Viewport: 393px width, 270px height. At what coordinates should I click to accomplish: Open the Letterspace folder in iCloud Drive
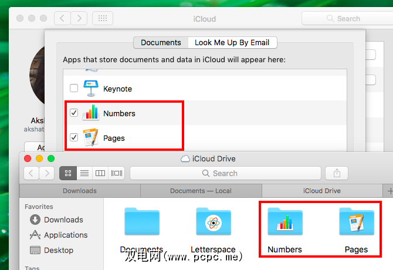tap(214, 221)
